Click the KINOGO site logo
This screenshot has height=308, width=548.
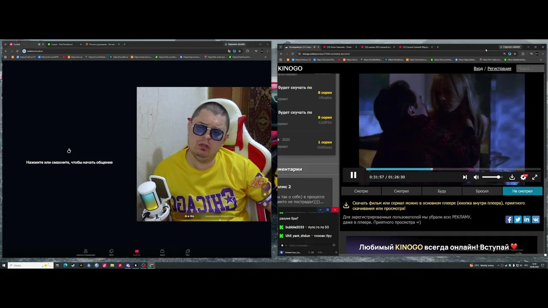(290, 68)
